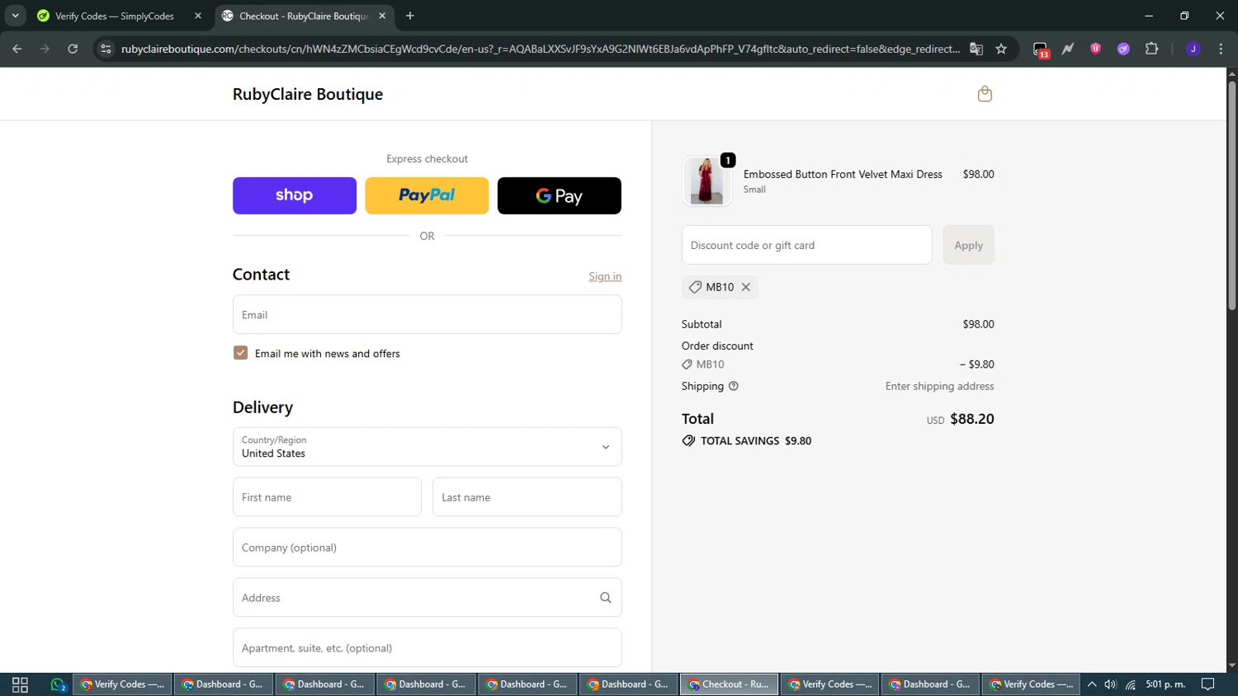Open a new browser tab

tap(410, 16)
